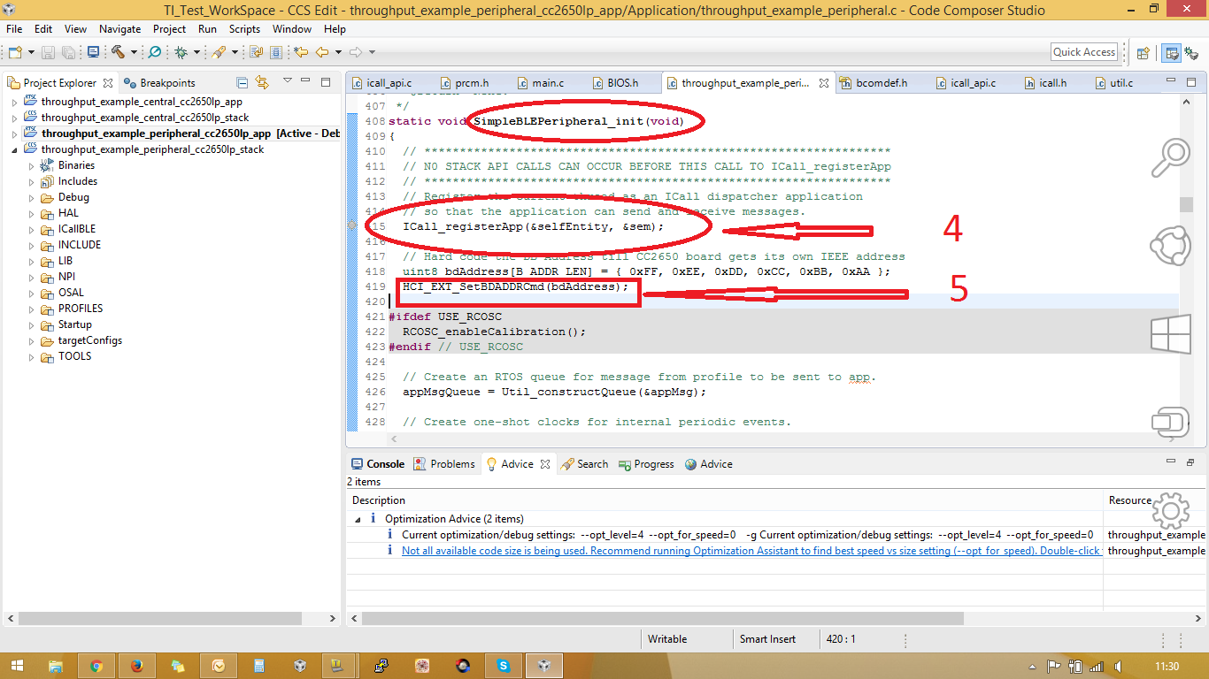
Task: Click the Skip All Breakpoints toolbar icon
Action: 155,52
